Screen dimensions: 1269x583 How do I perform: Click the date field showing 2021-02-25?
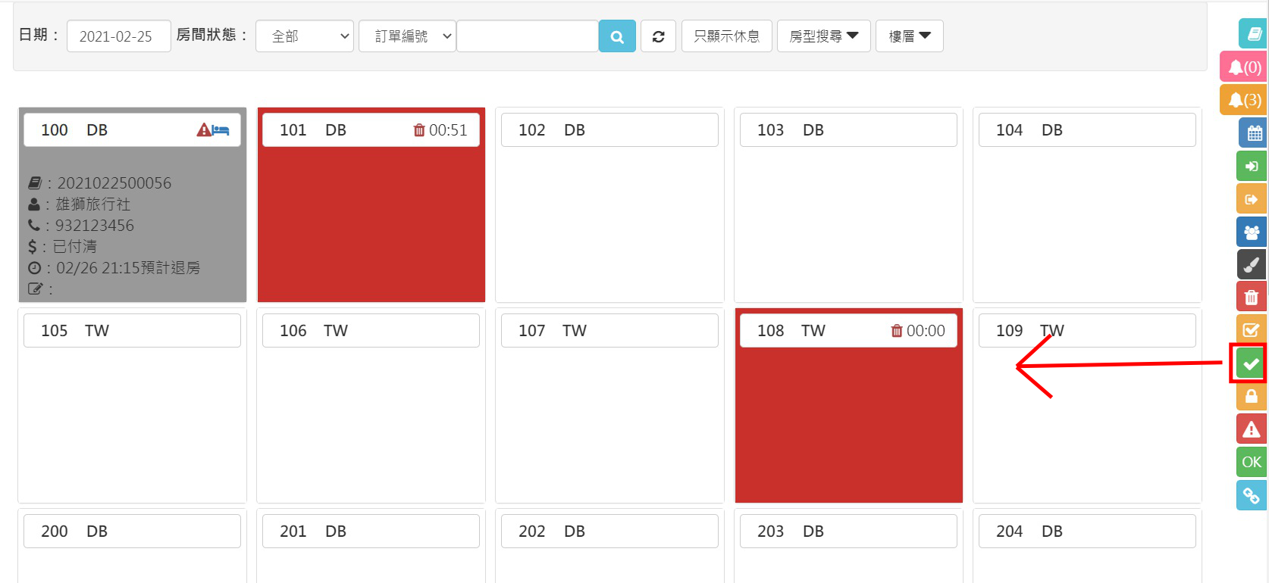click(x=118, y=36)
